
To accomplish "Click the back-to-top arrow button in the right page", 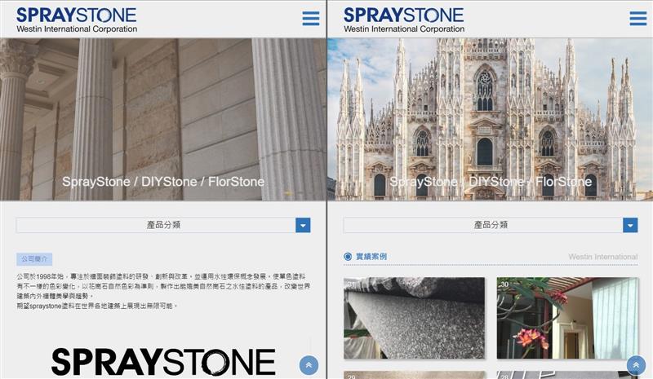I will (636, 365).
